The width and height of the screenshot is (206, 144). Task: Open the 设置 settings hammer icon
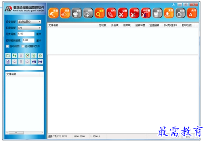point(53,13)
